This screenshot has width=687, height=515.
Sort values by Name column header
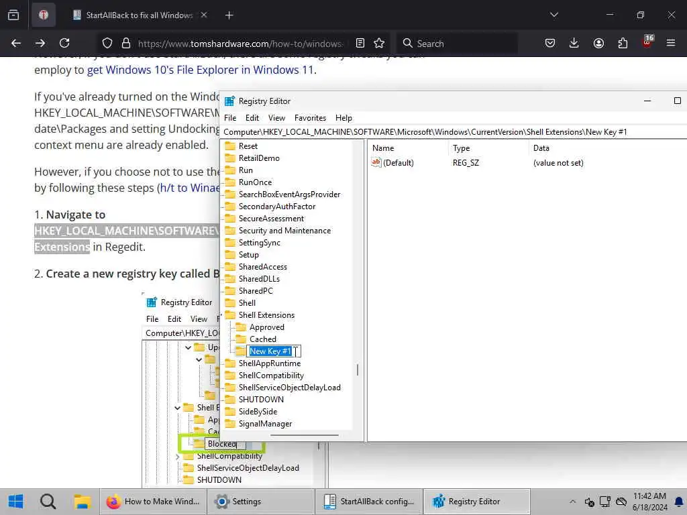409,148
